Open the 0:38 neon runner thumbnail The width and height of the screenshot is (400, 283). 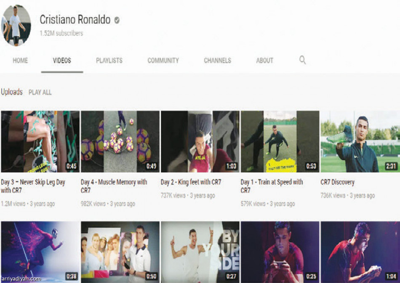point(40,251)
